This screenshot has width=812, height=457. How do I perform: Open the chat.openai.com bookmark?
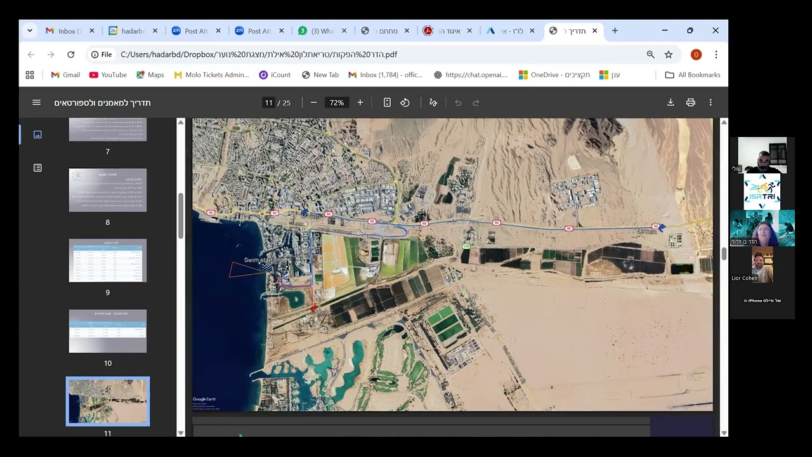(471, 75)
